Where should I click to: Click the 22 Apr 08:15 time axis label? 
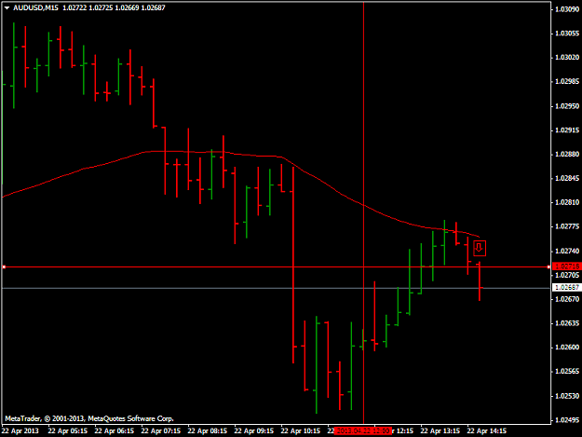point(207,431)
